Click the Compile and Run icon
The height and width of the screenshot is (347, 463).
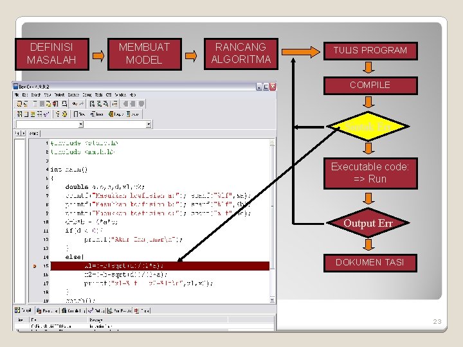pyautogui.click(x=33, y=114)
